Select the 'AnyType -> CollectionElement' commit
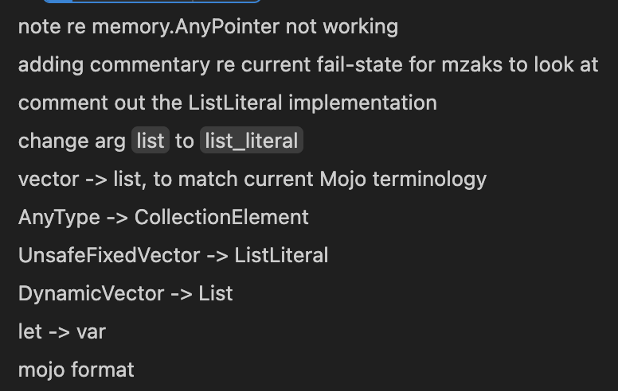 pos(163,218)
